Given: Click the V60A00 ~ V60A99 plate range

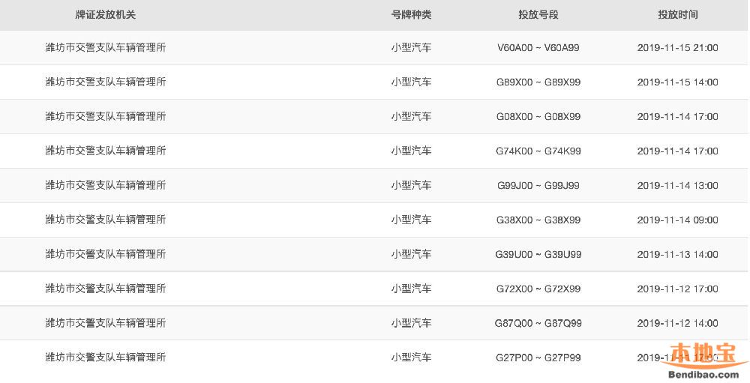Looking at the screenshot, I should pos(538,48).
